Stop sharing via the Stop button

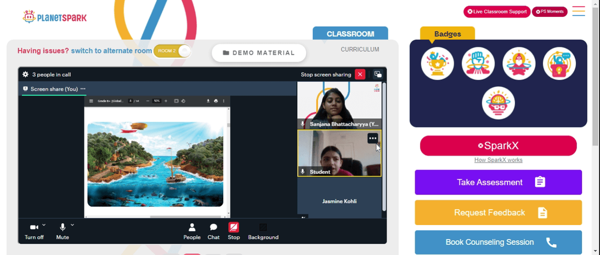[x=234, y=231]
